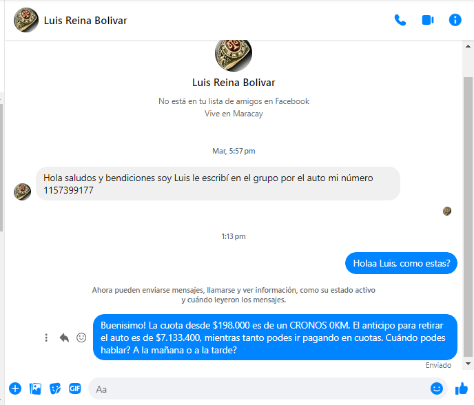The height and width of the screenshot is (405, 474).
Task: Click the scrollbar up arrow
Action: click(468, 46)
